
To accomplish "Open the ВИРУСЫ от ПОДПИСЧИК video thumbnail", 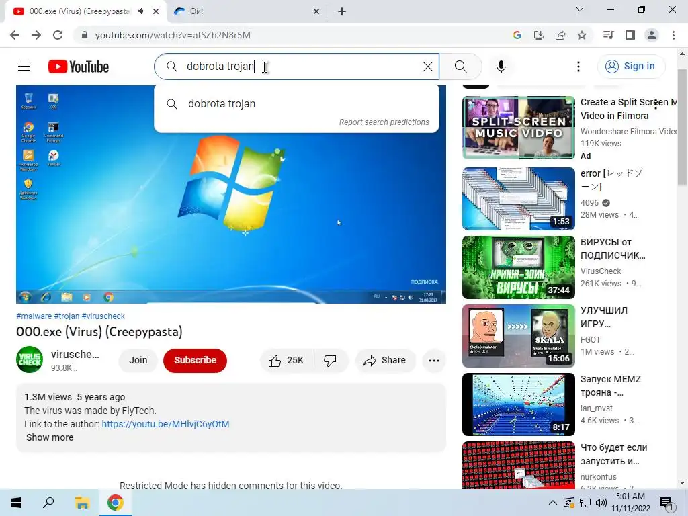I will 518,267.
